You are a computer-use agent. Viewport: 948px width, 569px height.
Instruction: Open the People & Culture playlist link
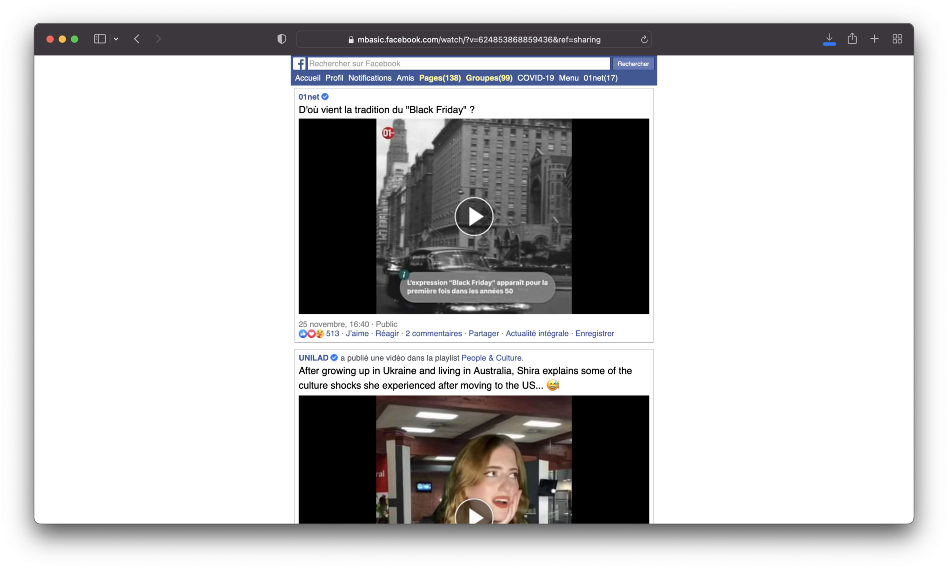click(x=491, y=358)
